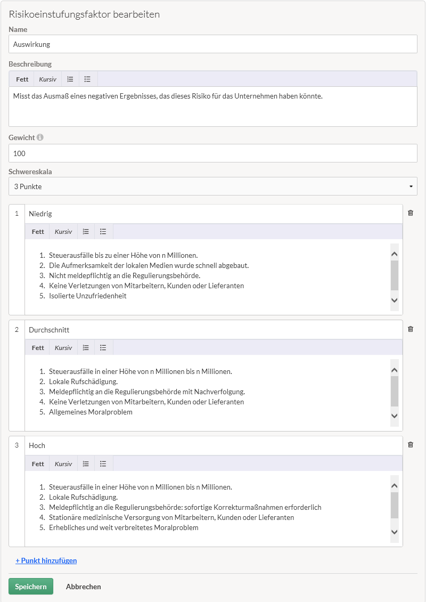
Task: Click the + Punkt hinzufügen link
Action: click(x=46, y=560)
